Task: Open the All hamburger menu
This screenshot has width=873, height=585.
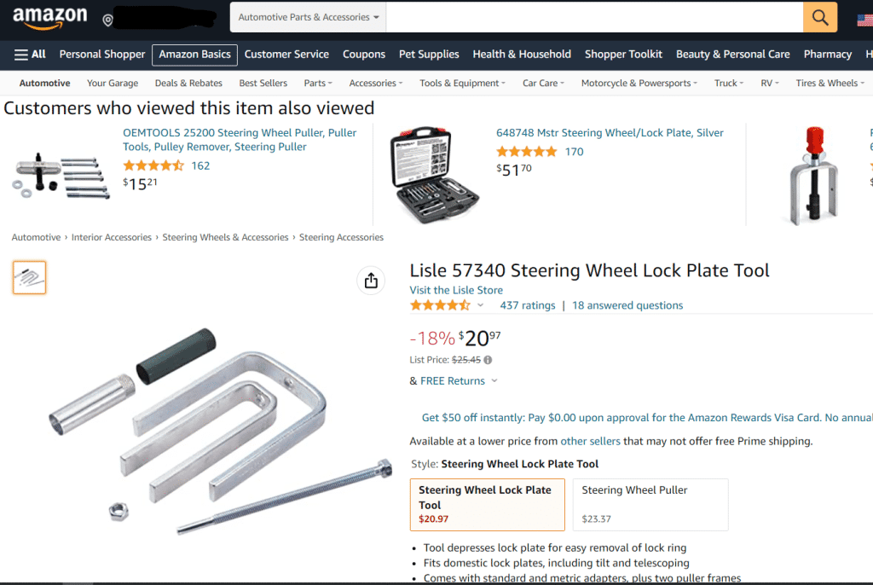Action: [30, 54]
